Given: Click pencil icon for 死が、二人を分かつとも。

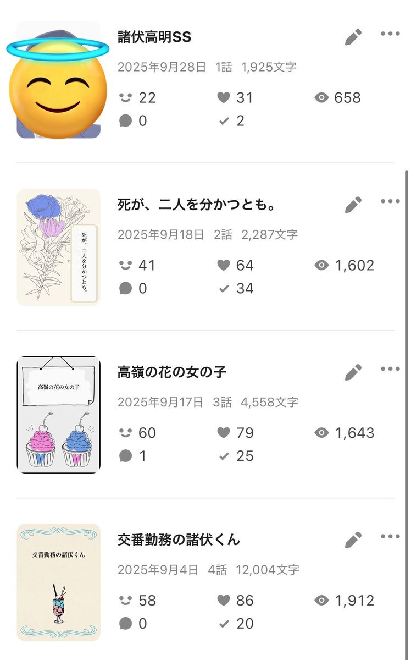Looking at the screenshot, I should pos(353,205).
